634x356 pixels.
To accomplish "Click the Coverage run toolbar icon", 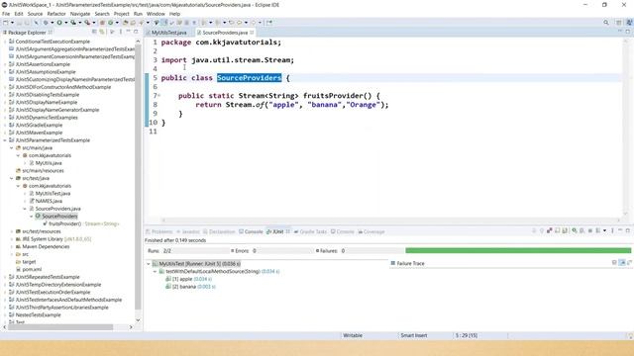I will 73,23.
